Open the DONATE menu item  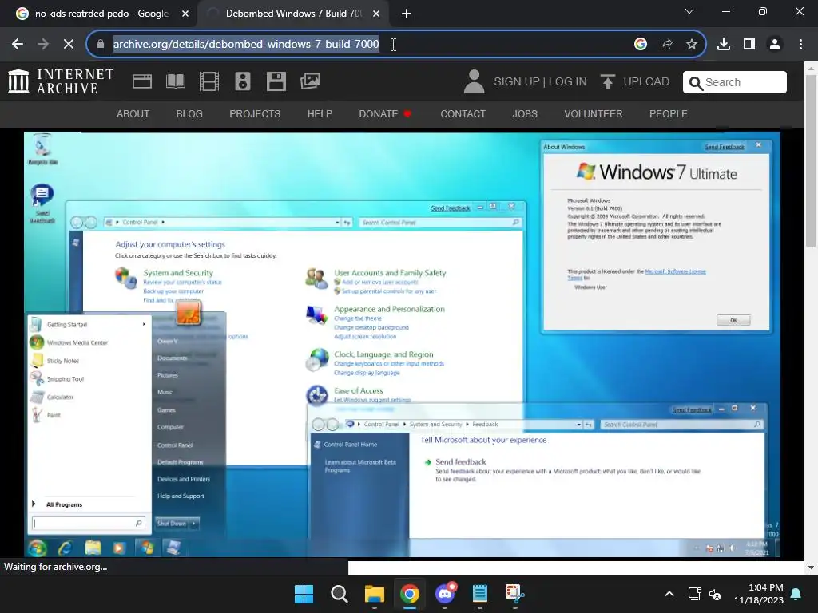coord(385,113)
